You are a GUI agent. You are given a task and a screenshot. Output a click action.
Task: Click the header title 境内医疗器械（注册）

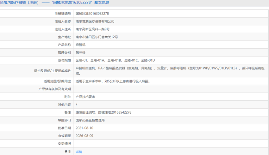tap(21, 3)
